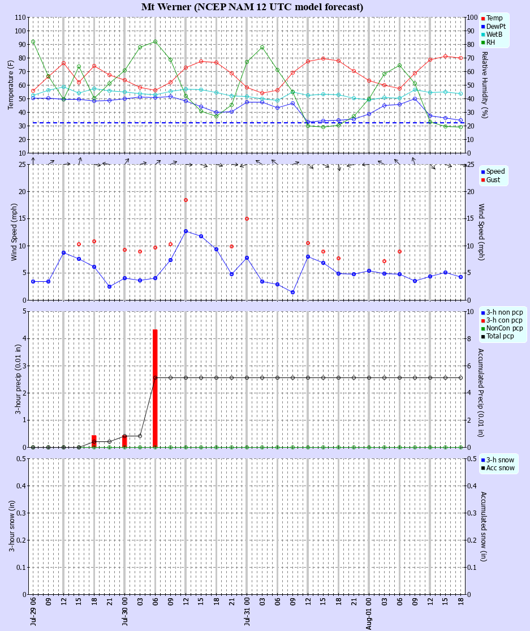Click the blue Speed legend marker
This screenshot has height=631, width=530.
(483, 172)
